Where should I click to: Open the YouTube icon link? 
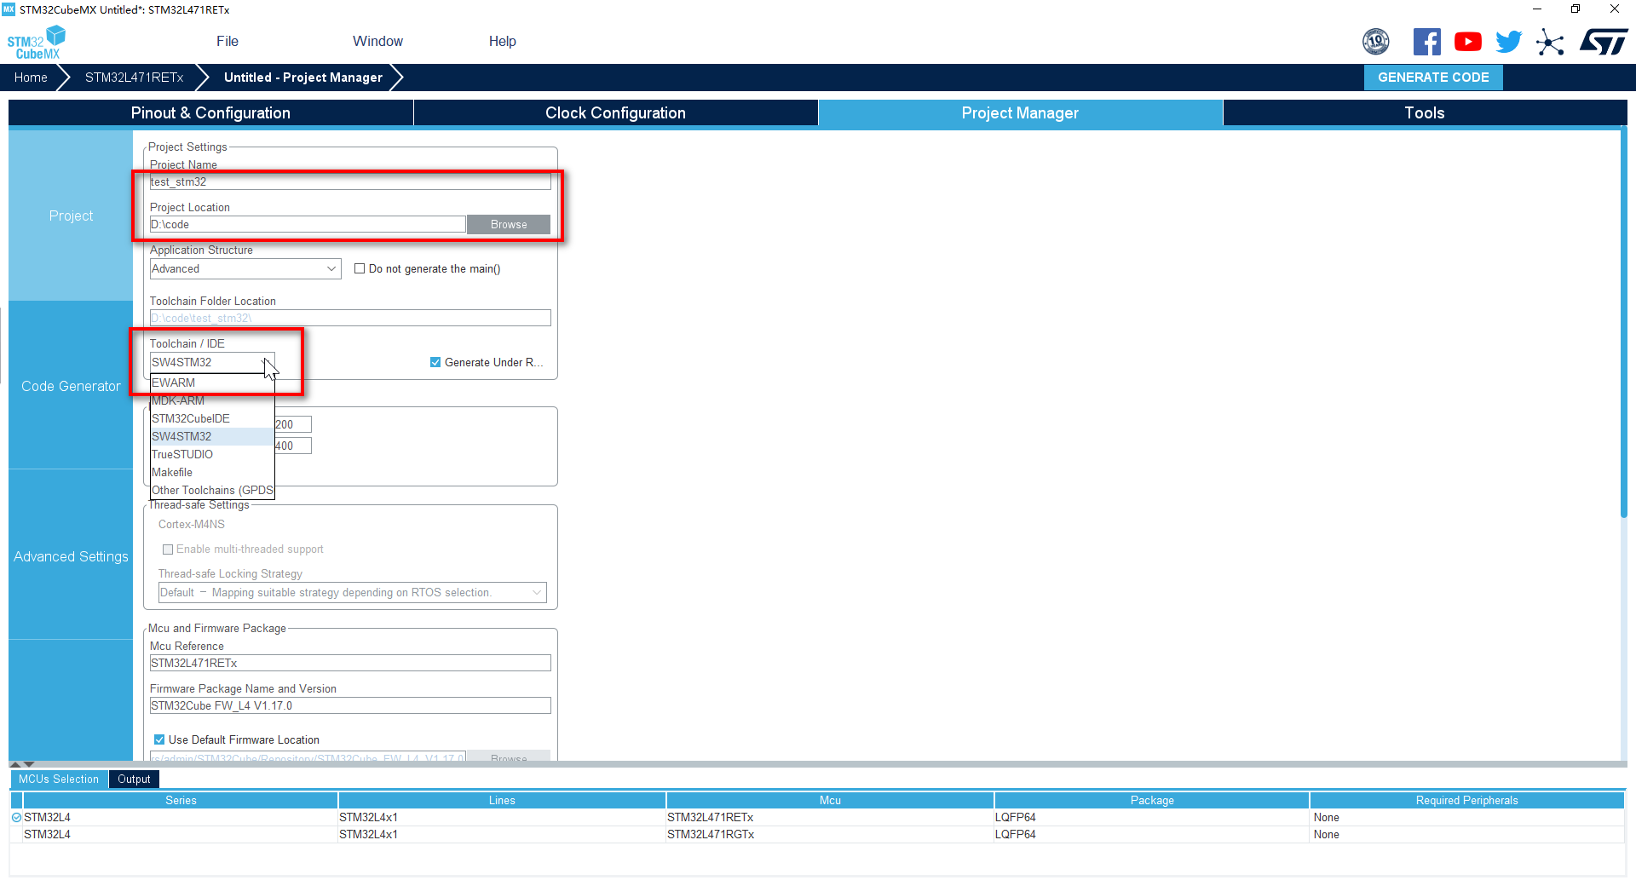(x=1467, y=42)
